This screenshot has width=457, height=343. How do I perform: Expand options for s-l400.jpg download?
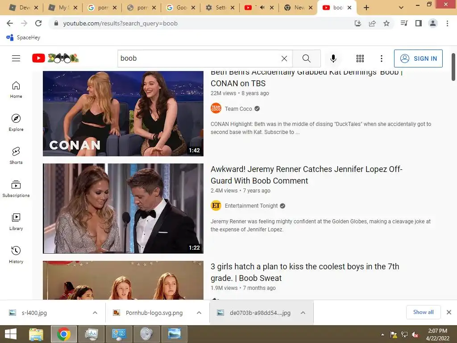click(x=95, y=313)
